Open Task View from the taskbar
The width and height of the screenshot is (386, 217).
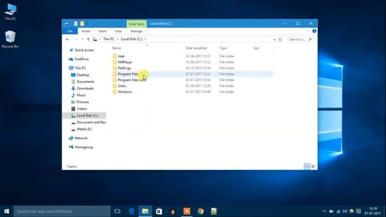[118, 211]
